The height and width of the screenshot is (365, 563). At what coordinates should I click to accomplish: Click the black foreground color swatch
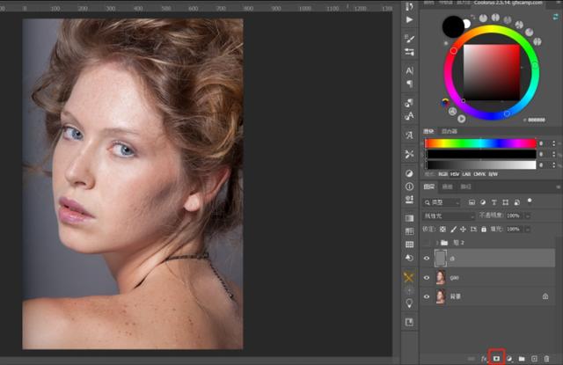pyautogui.click(x=453, y=26)
